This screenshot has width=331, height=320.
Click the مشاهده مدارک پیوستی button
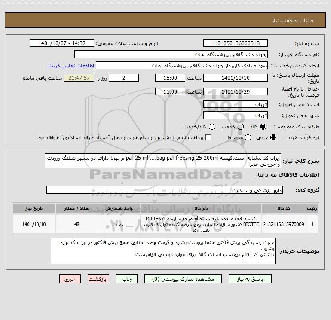tap(183, 279)
